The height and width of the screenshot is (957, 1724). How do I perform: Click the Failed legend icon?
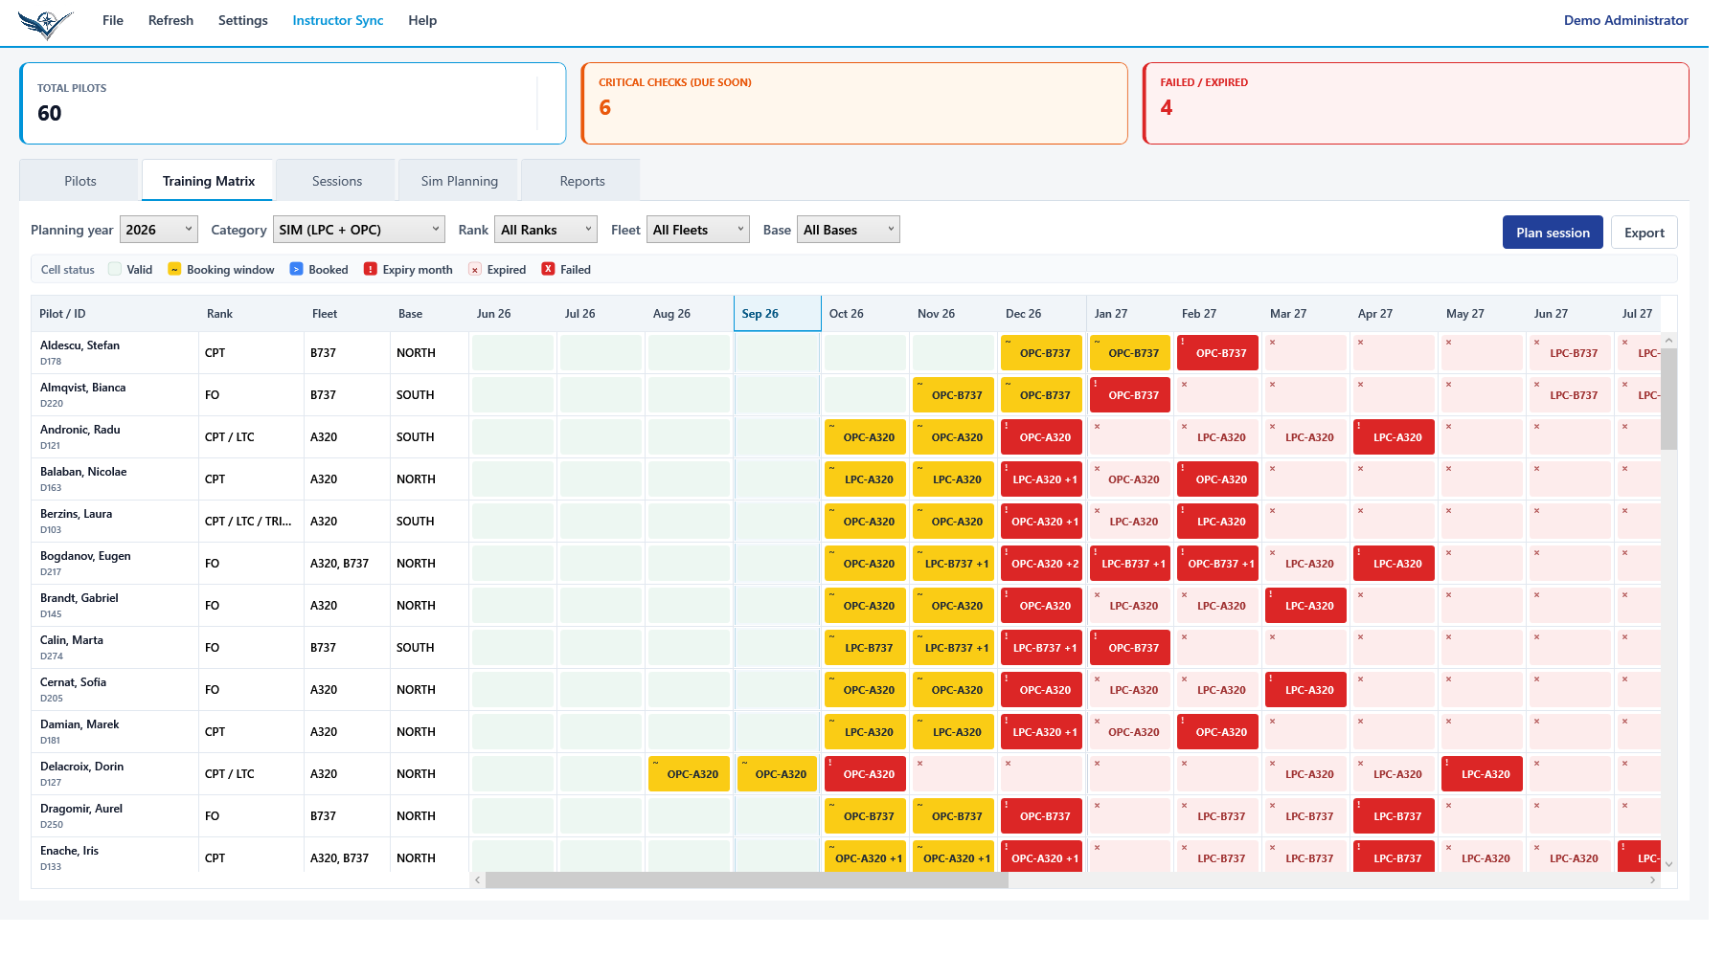(x=548, y=269)
